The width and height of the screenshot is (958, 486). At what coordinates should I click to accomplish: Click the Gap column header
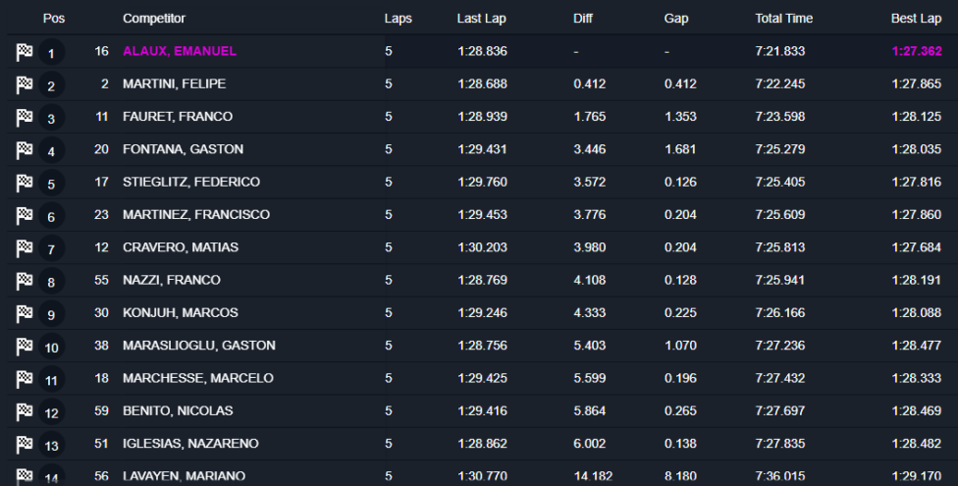point(676,19)
